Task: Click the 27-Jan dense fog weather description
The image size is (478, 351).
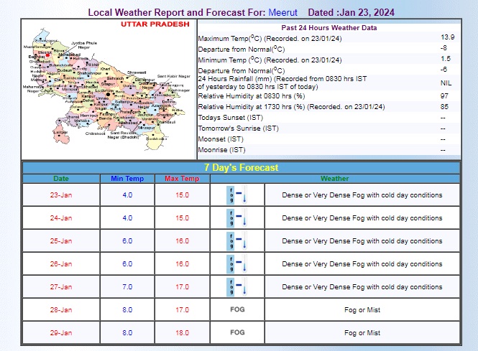Action: pos(362,287)
